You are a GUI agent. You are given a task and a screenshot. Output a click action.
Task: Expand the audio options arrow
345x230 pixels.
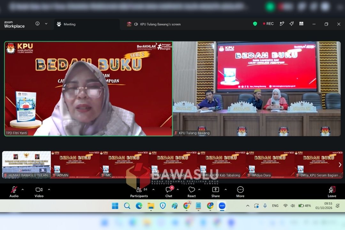pos(23,189)
